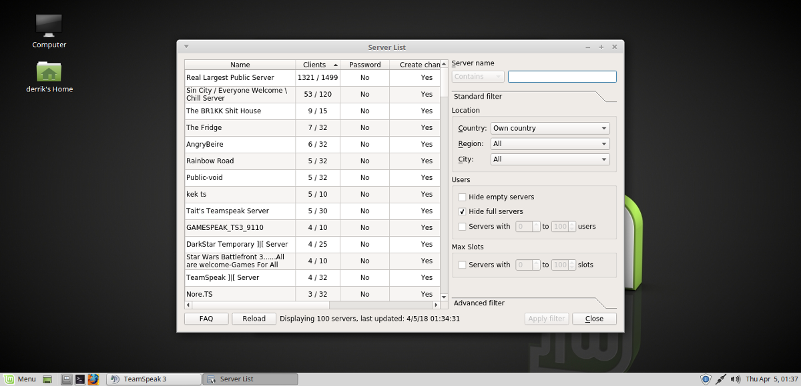Click the 1321 / 1499 clients cell
This screenshot has height=386, width=801.
(x=318, y=78)
